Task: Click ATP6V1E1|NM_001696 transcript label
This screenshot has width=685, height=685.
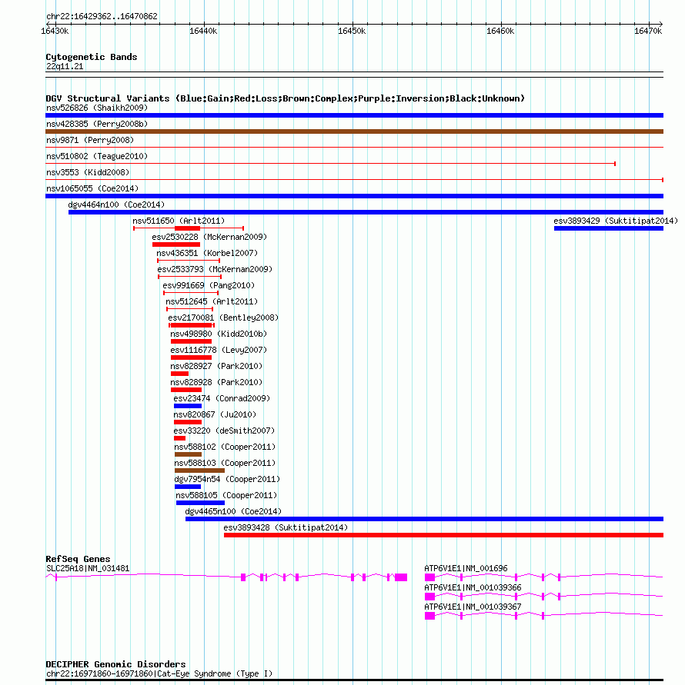Action: [466, 569]
